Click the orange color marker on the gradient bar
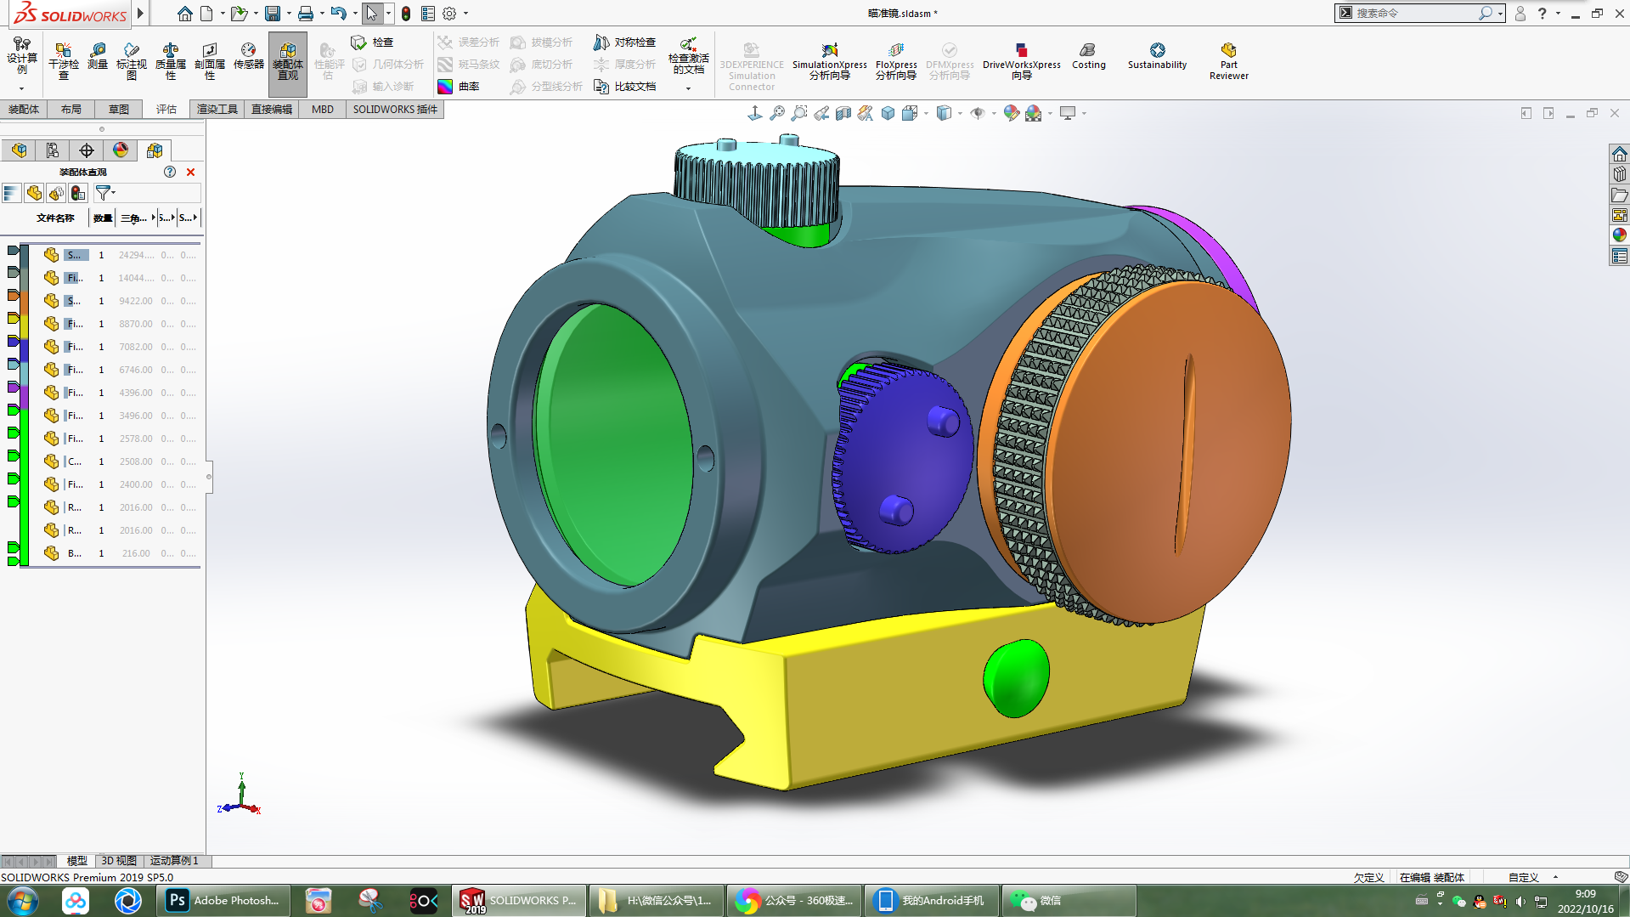1630x917 pixels. [x=13, y=295]
